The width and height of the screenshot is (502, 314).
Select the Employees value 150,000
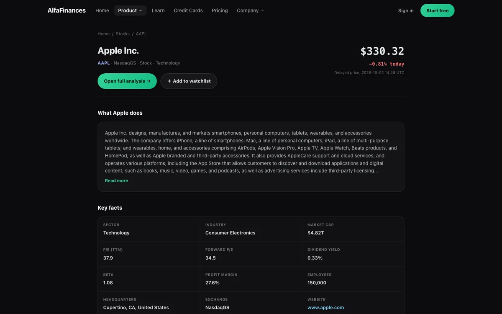317,283
